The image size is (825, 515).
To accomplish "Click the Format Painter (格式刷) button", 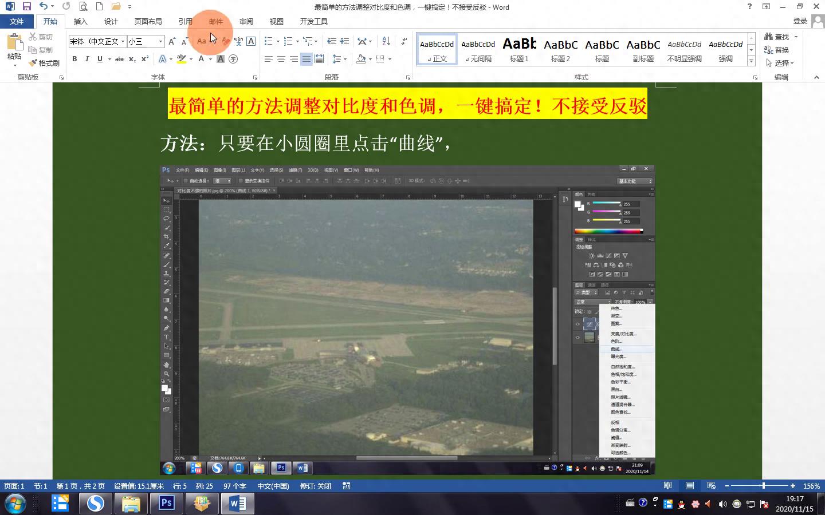I will coord(45,63).
